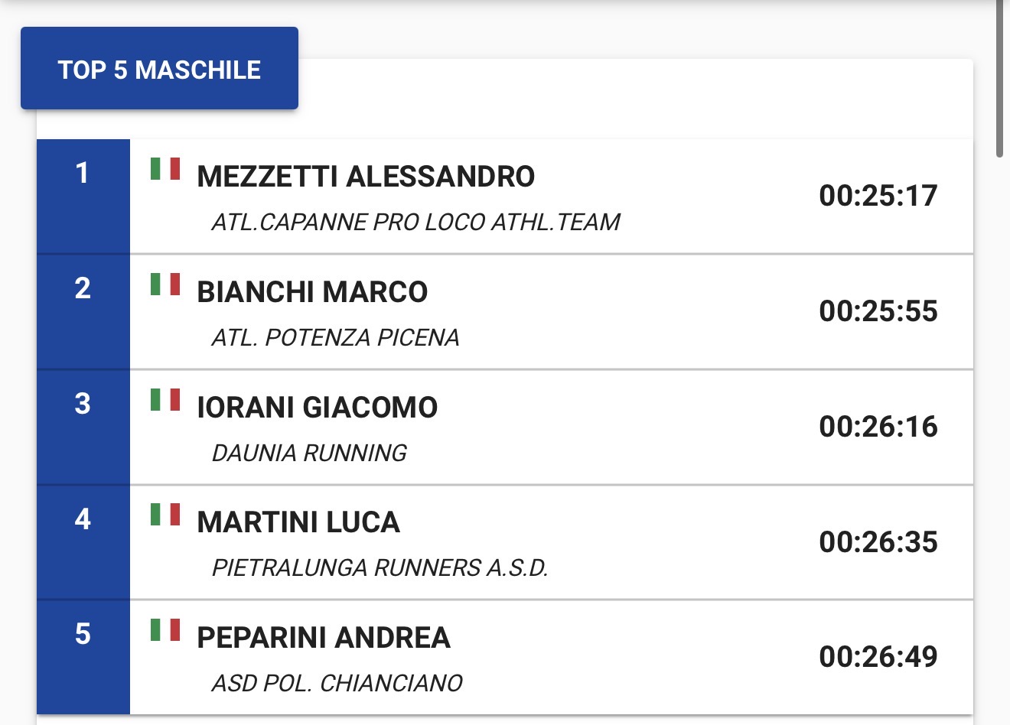Select IORANI GIACOMO name entry
Viewport: 1010px width, 725px height.
pyautogui.click(x=317, y=408)
